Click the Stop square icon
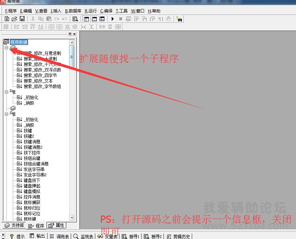Image resolution: width=296 pixels, height=239 pixels. pos(121,19)
